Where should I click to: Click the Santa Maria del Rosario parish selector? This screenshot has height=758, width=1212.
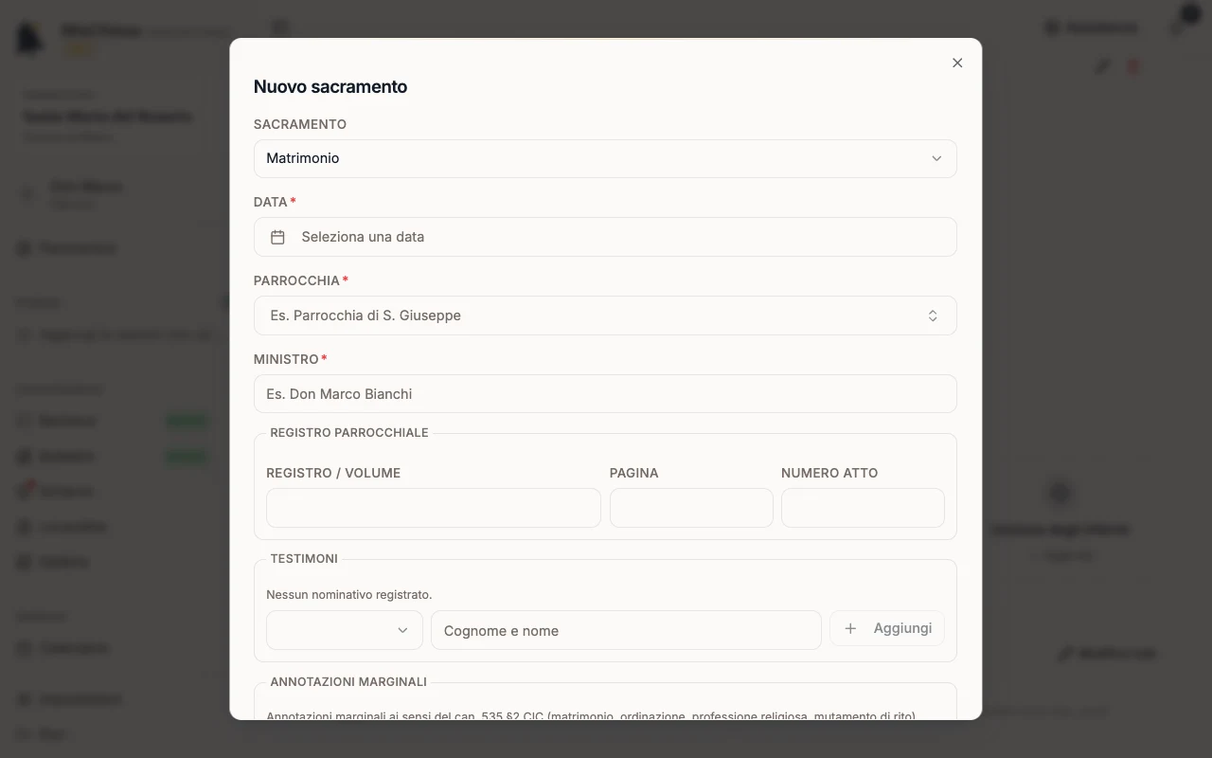tap(110, 116)
